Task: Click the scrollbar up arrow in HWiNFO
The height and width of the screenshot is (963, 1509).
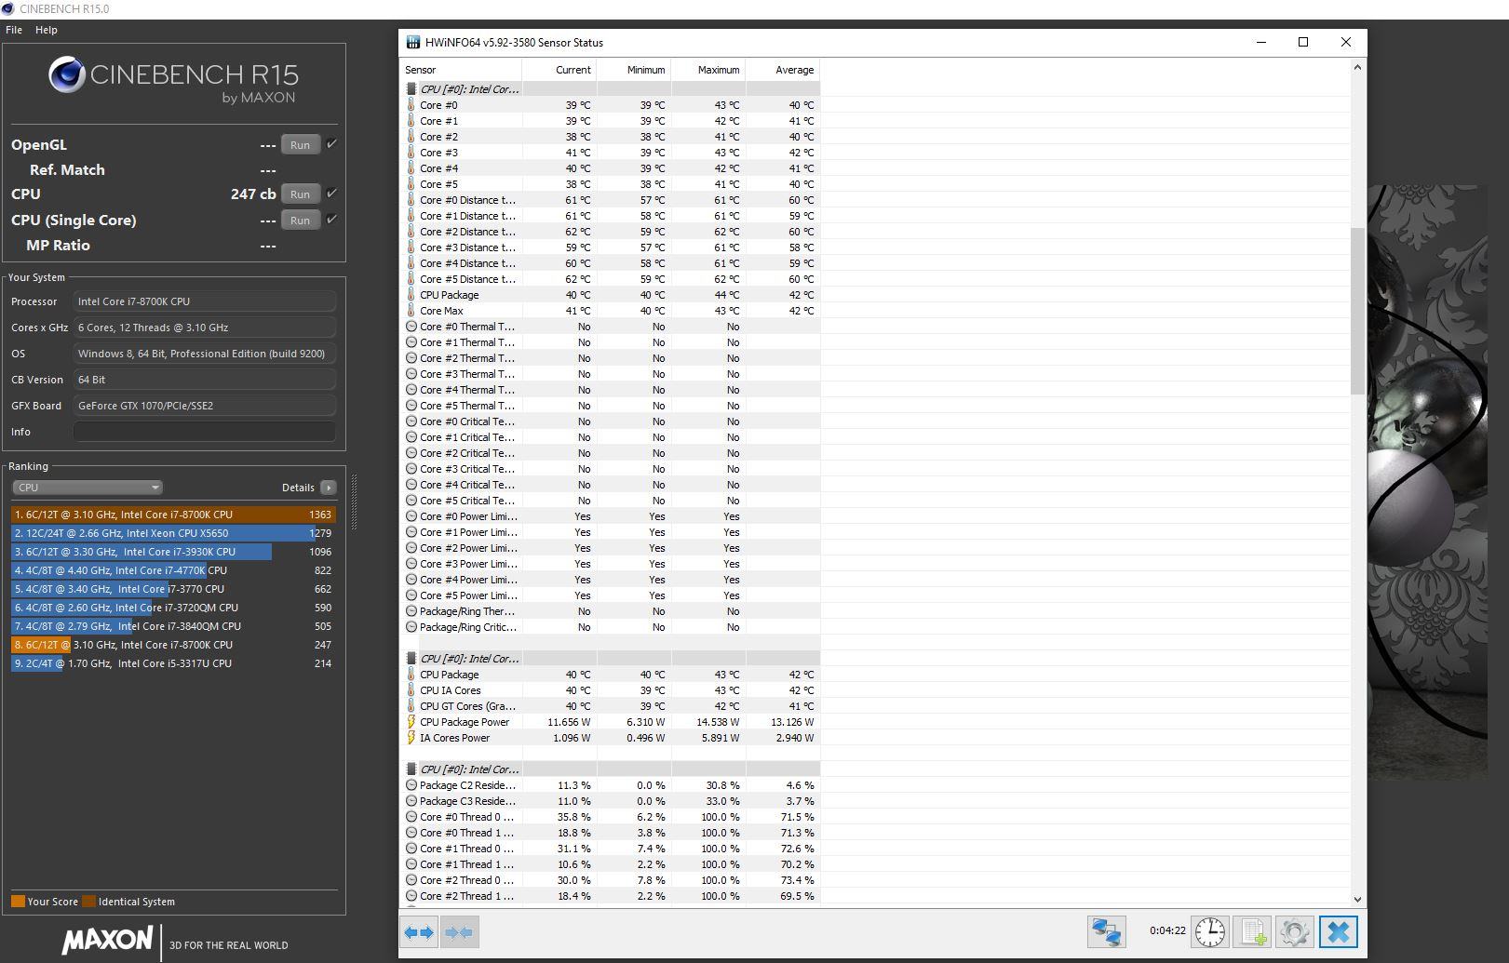Action: pos(1357,67)
